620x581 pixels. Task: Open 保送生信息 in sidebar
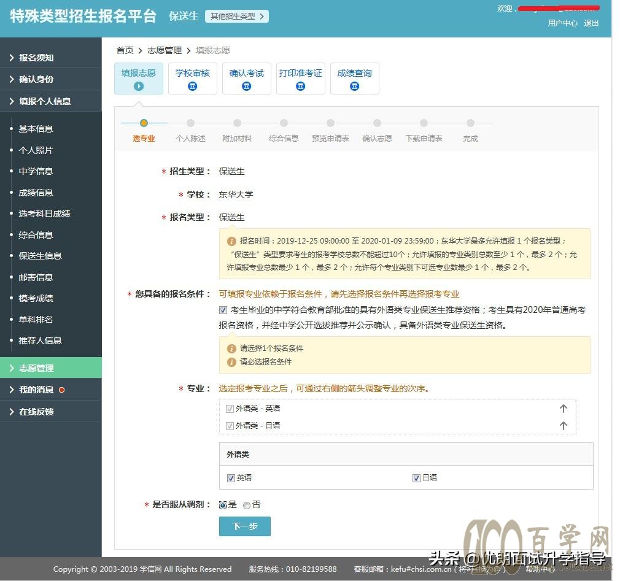tap(41, 256)
